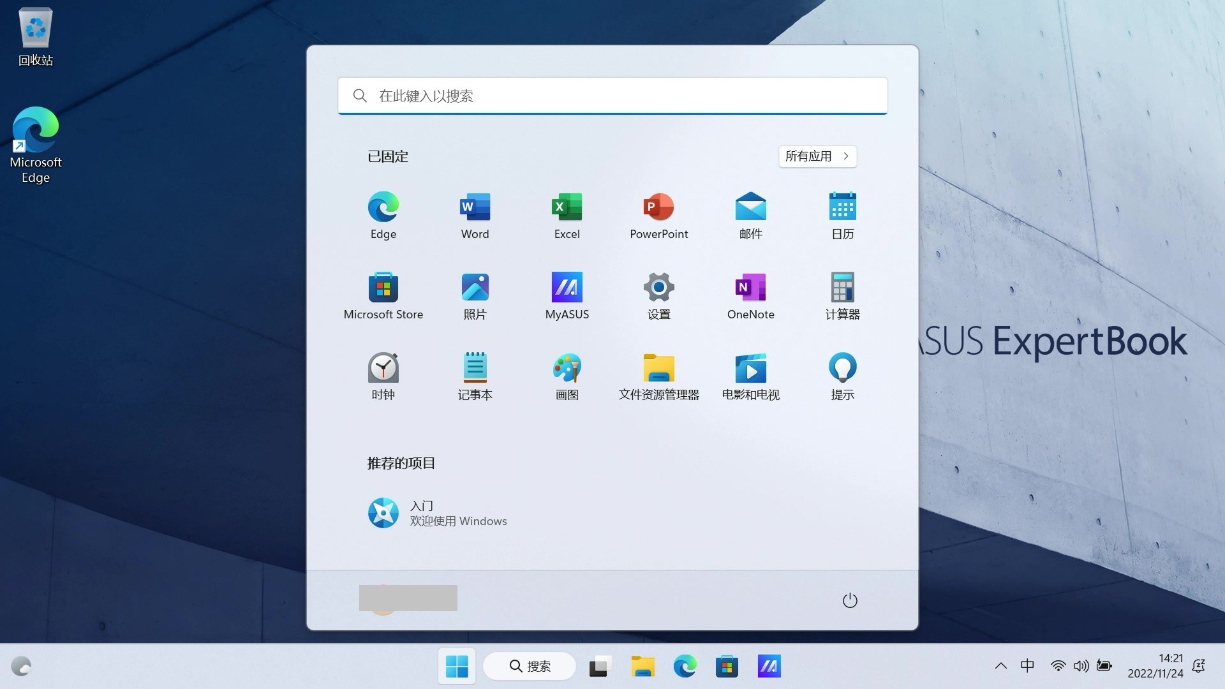
Task: Open the user account profile
Action: pos(408,598)
